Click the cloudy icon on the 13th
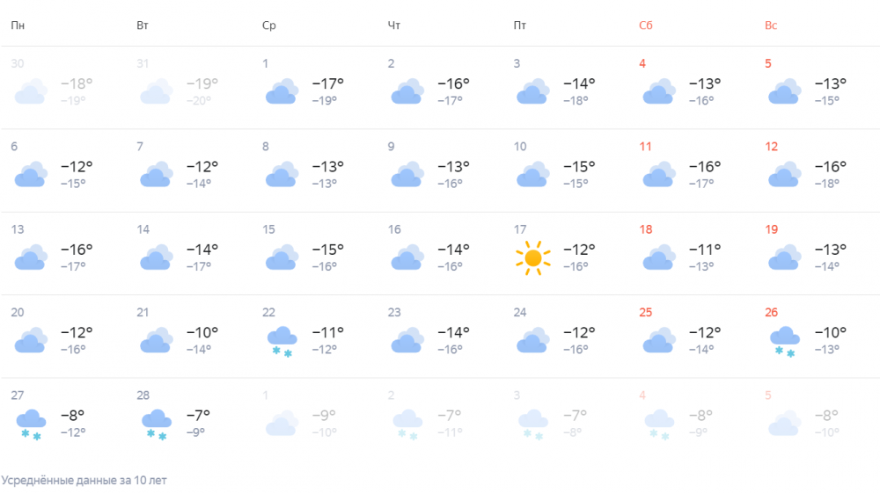The width and height of the screenshot is (880, 493). 31,257
